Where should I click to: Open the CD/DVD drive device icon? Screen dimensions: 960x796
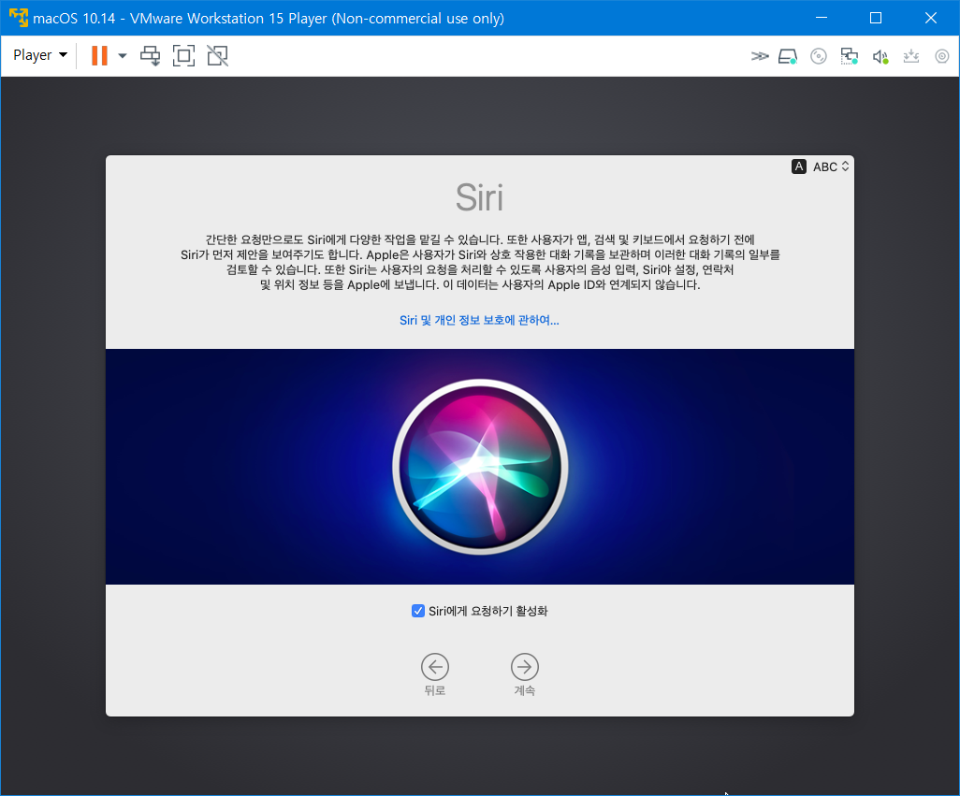pyautogui.click(x=819, y=56)
